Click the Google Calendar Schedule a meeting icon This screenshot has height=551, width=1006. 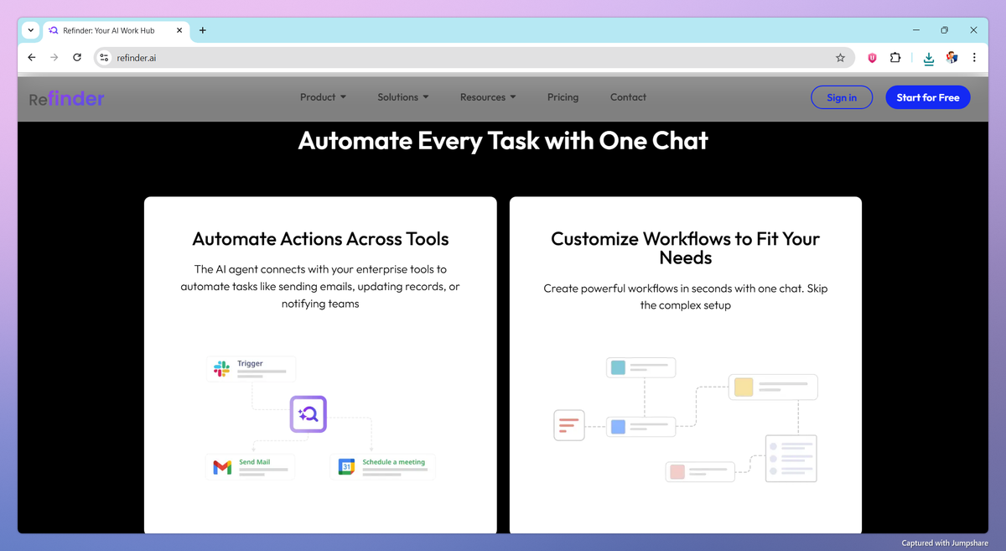click(x=346, y=467)
